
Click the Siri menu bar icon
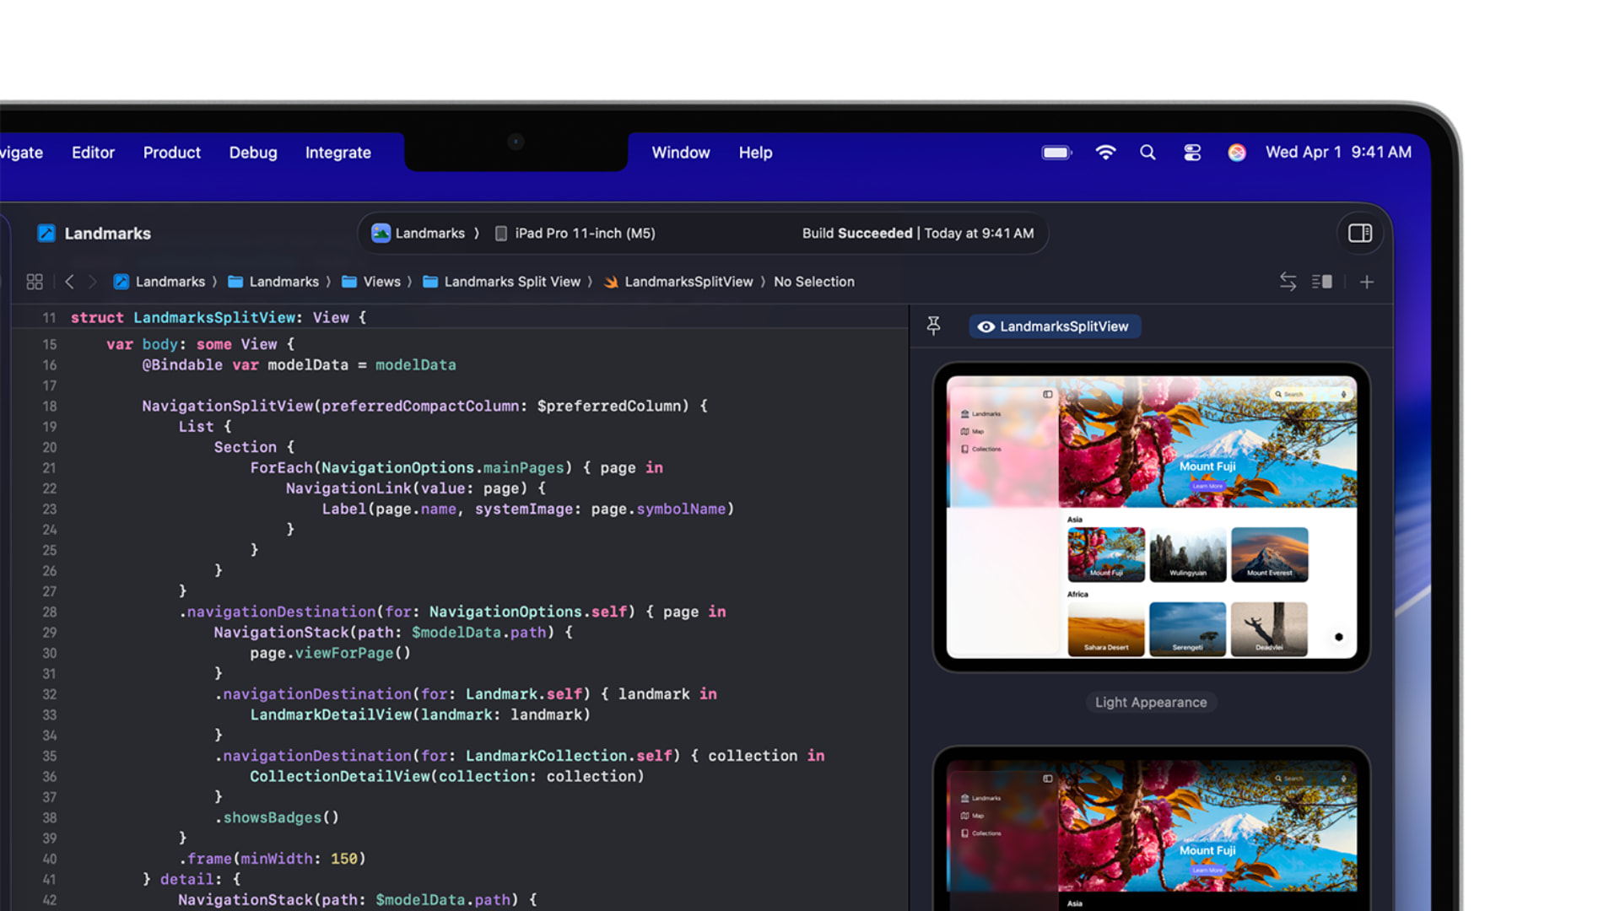coord(1237,153)
